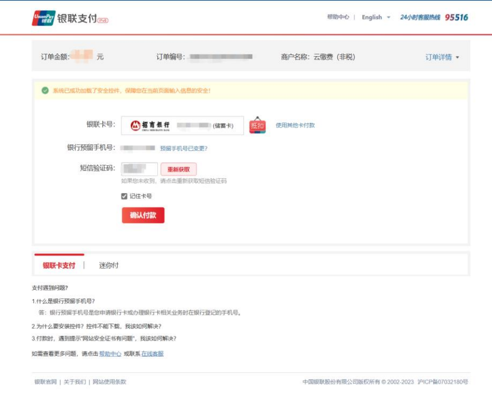
Task: Click the 在线客服 online support link
Action: tap(152, 353)
